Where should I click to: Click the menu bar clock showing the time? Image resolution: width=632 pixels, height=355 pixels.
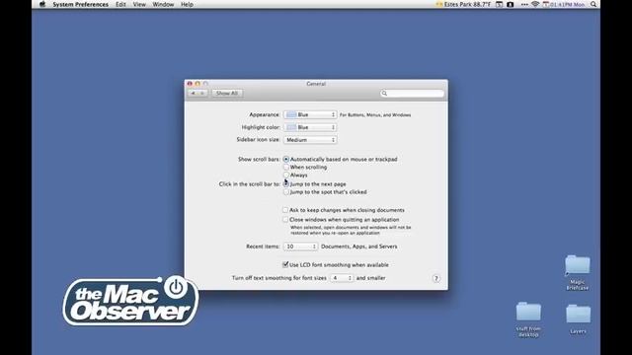[x=567, y=4]
